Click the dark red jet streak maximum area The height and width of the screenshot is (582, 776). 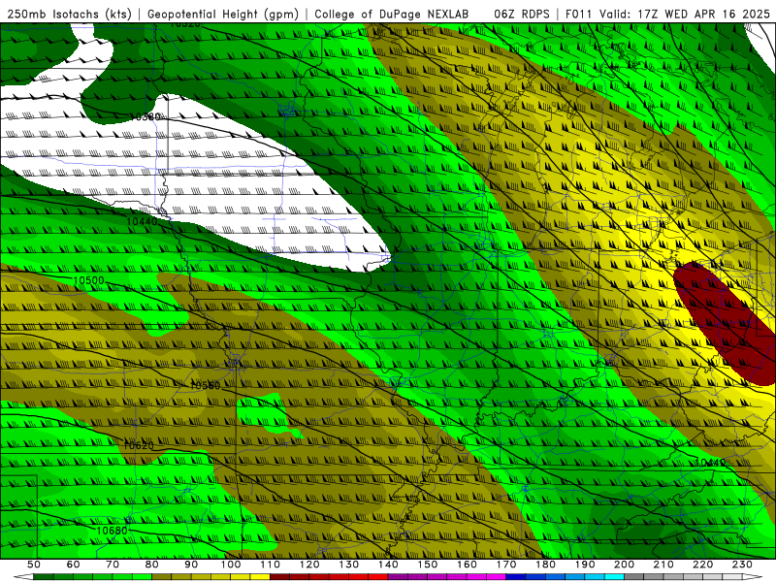tap(723, 322)
